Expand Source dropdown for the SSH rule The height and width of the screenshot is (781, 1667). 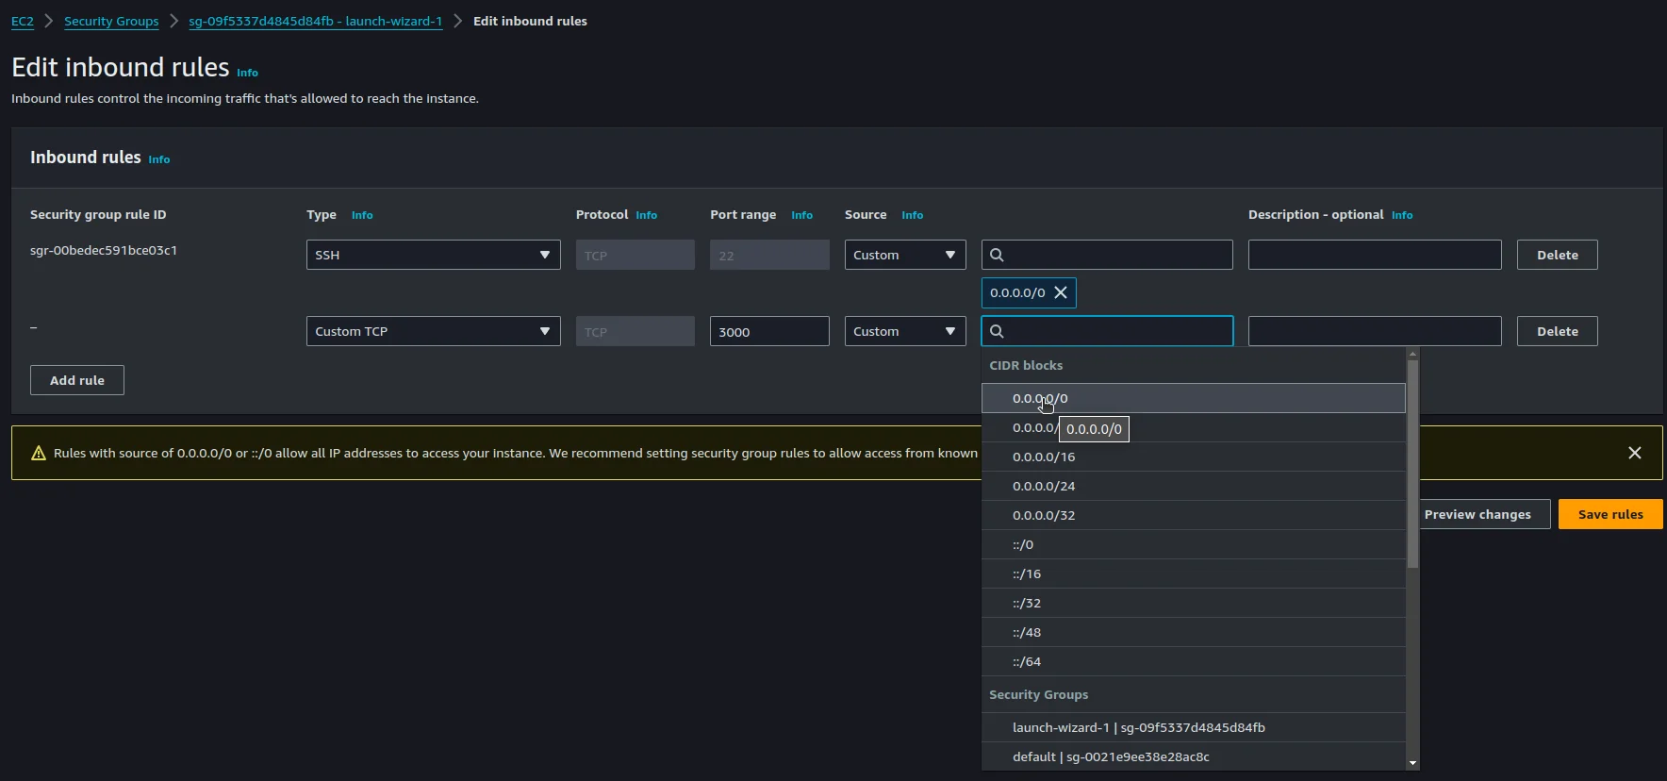point(904,255)
